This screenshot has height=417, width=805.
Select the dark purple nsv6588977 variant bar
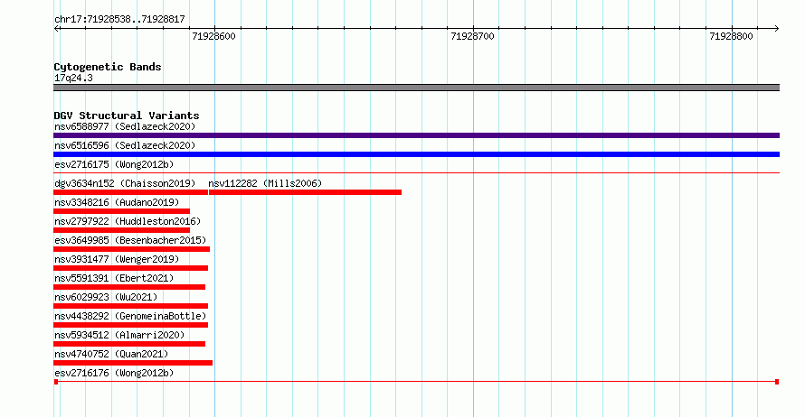pyautogui.click(x=416, y=135)
